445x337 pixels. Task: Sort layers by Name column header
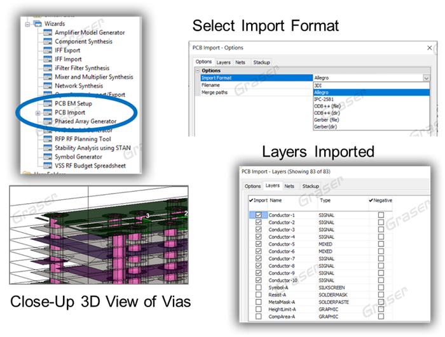click(x=275, y=201)
